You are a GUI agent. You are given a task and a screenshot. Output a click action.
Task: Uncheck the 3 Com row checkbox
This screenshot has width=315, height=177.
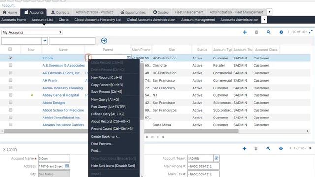(x=10, y=58)
